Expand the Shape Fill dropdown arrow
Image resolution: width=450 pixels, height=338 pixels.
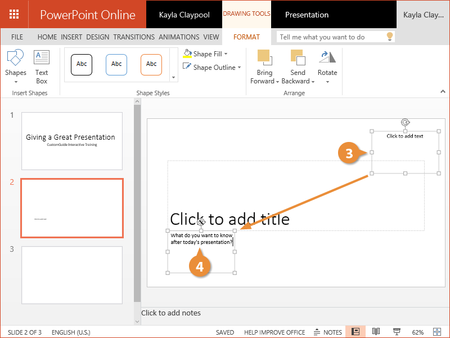point(226,54)
